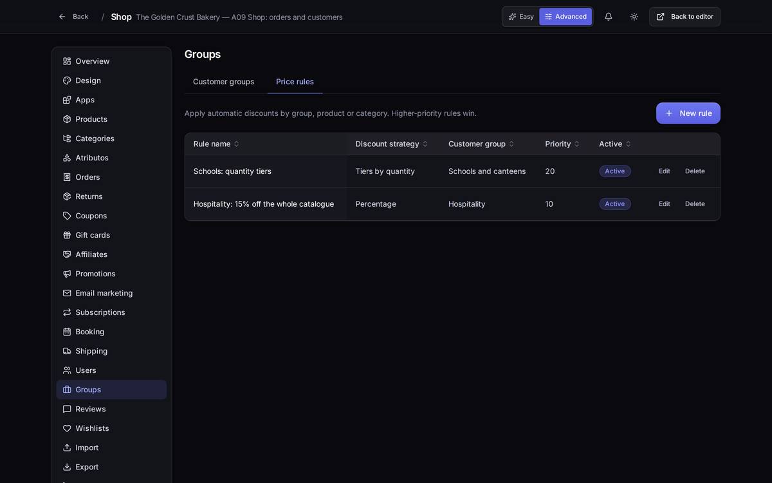The image size is (772, 483).
Task: Click the Returns package icon
Action: pyautogui.click(x=67, y=196)
